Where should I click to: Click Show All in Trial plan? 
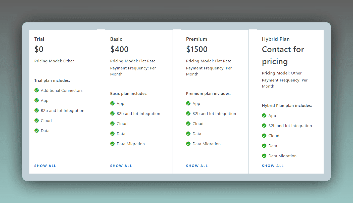pyautogui.click(x=45, y=166)
